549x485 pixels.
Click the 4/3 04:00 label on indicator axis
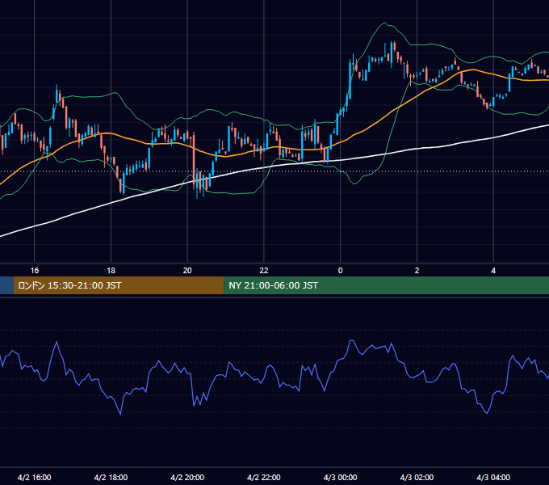tap(493, 477)
